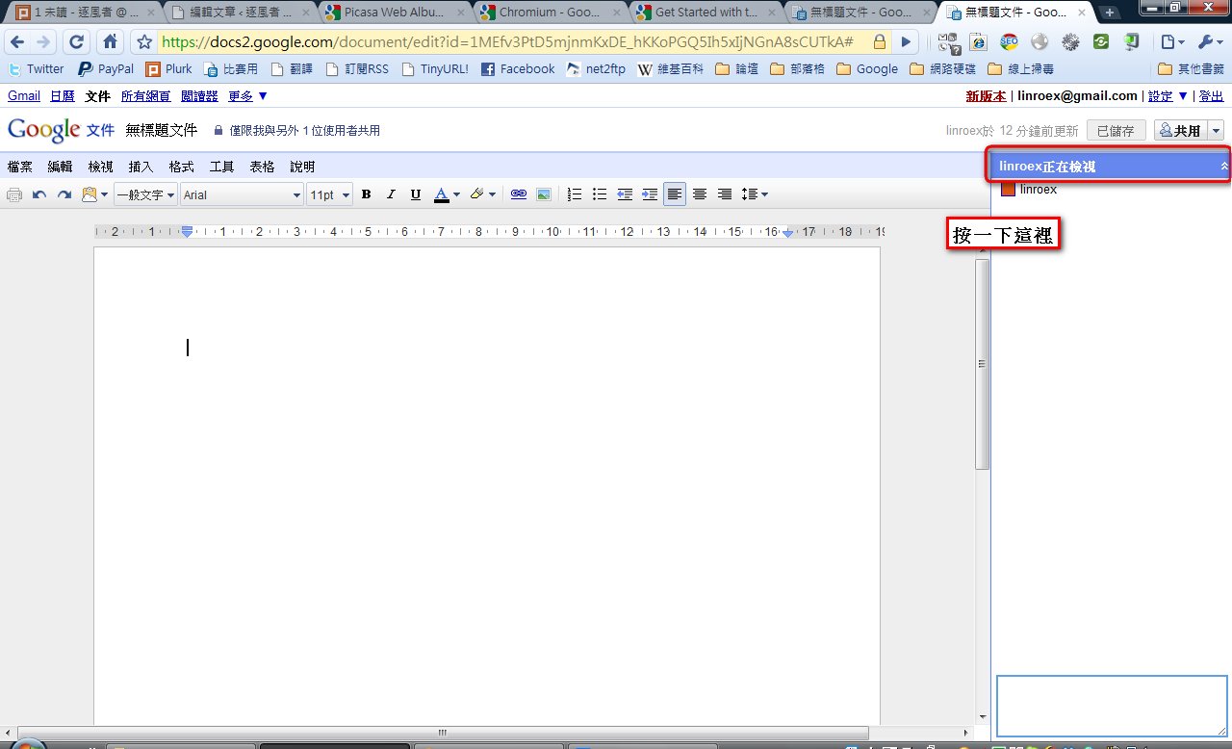
Task: Open the 格式 menu
Action: click(181, 167)
